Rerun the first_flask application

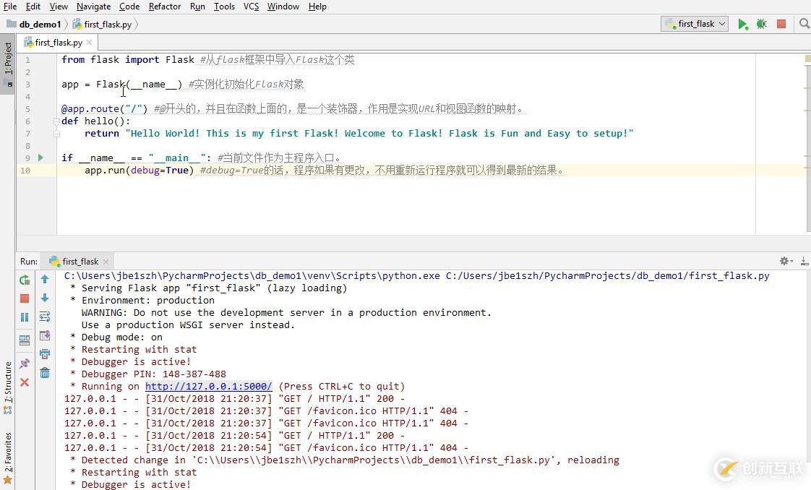tap(24, 279)
